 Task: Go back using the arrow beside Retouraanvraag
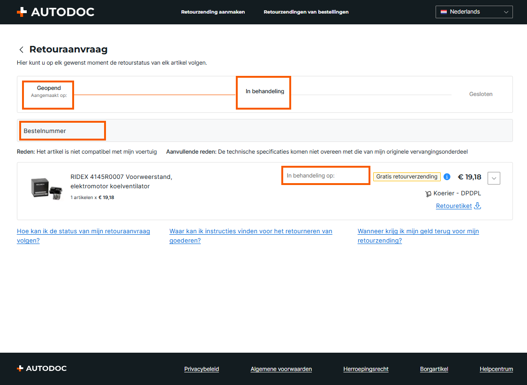tap(21, 50)
